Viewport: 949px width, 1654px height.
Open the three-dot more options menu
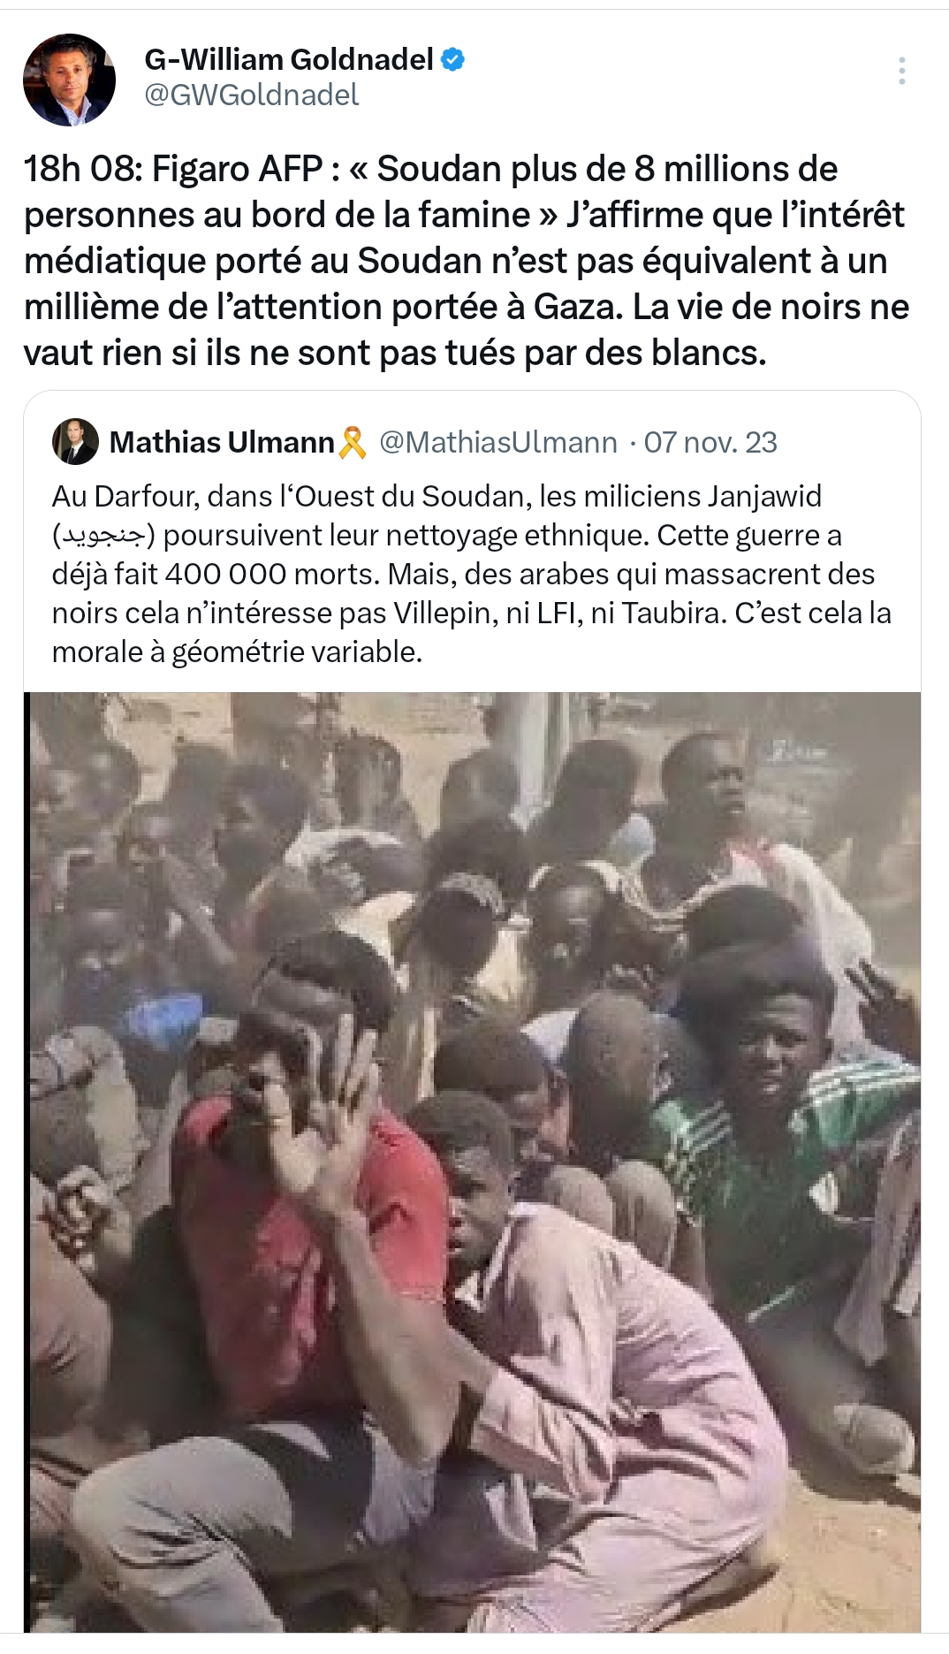tap(901, 71)
